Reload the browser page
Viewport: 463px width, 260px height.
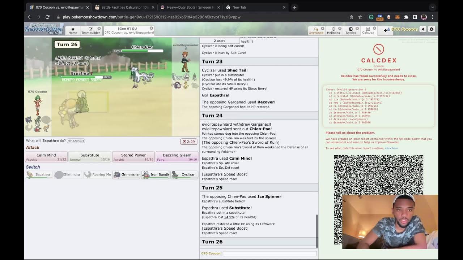pyautogui.click(x=47, y=17)
